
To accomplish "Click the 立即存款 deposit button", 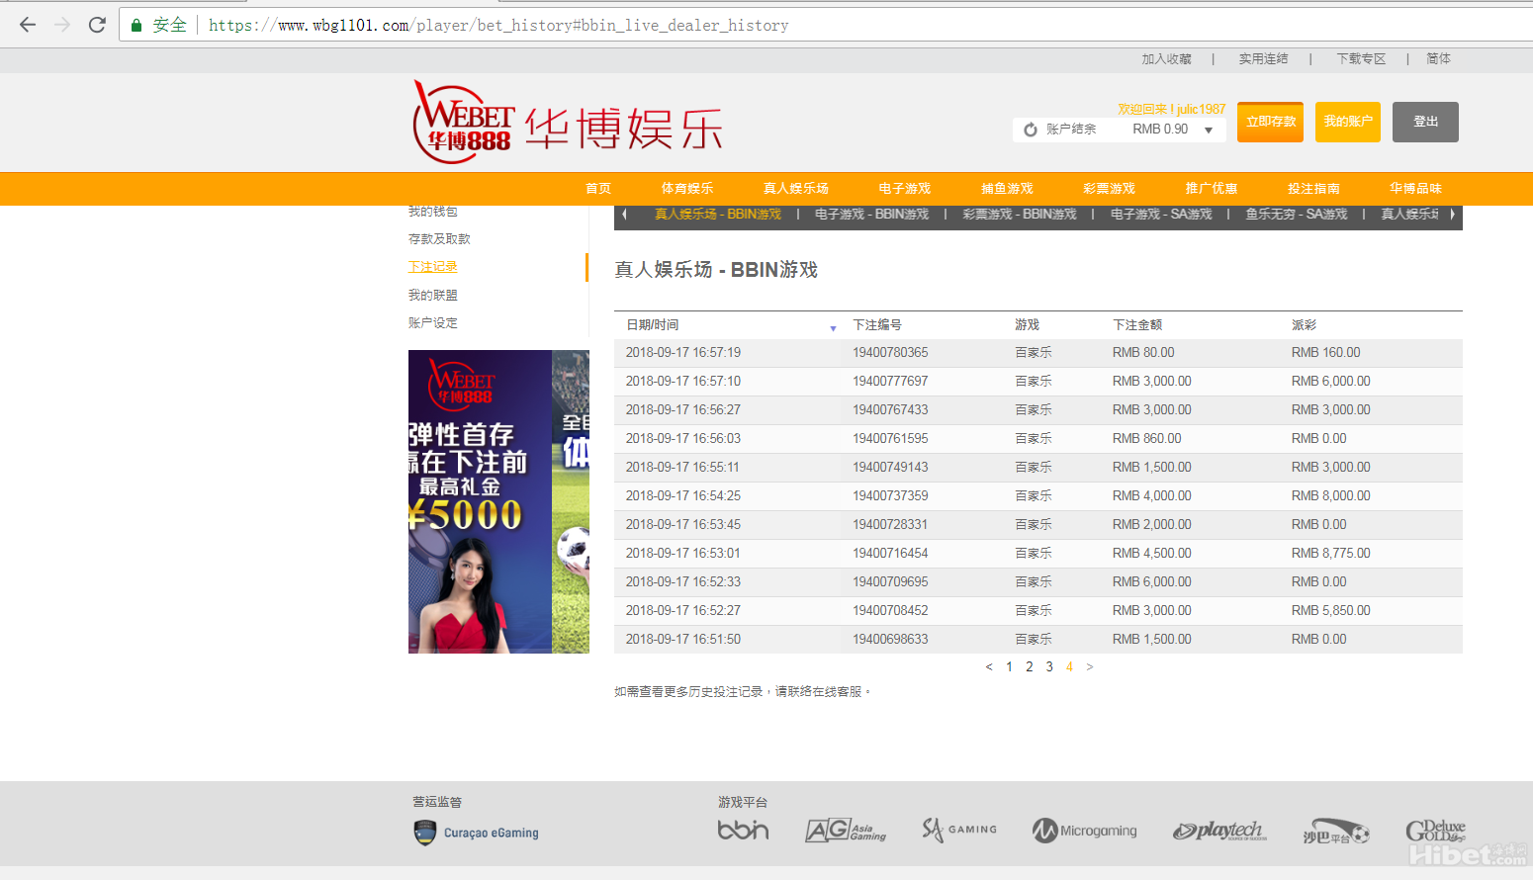I will point(1270,122).
